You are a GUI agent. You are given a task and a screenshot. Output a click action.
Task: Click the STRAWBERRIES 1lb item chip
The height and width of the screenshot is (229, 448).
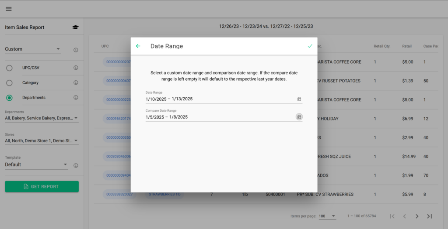click(164, 194)
